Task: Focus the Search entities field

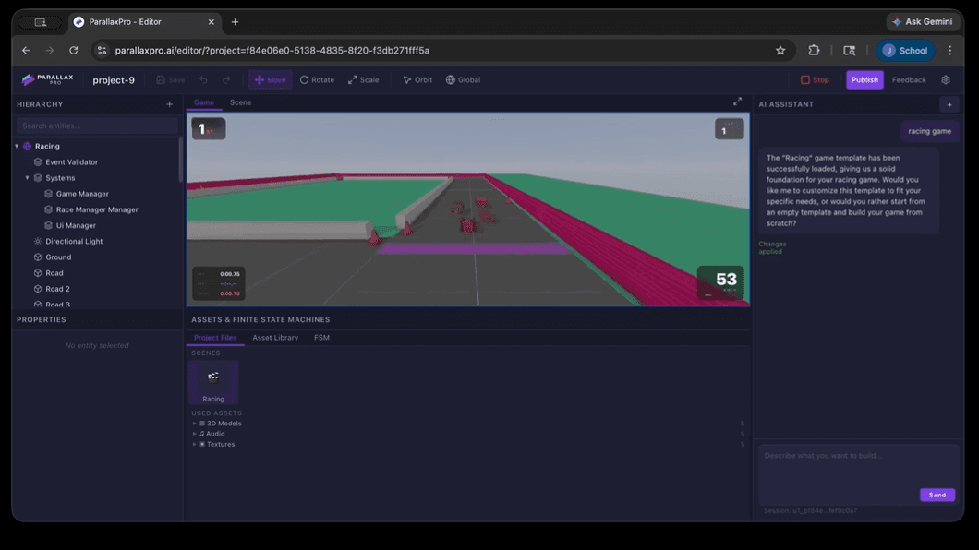Action: tap(97, 126)
